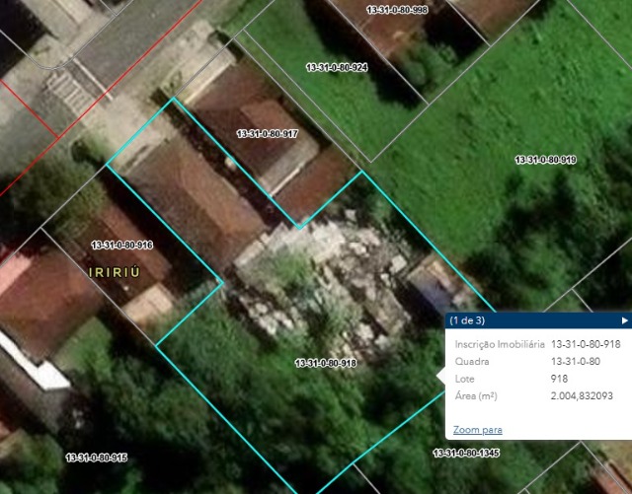Click the 'Quadra' field label
The width and height of the screenshot is (632, 494).
[472, 362]
